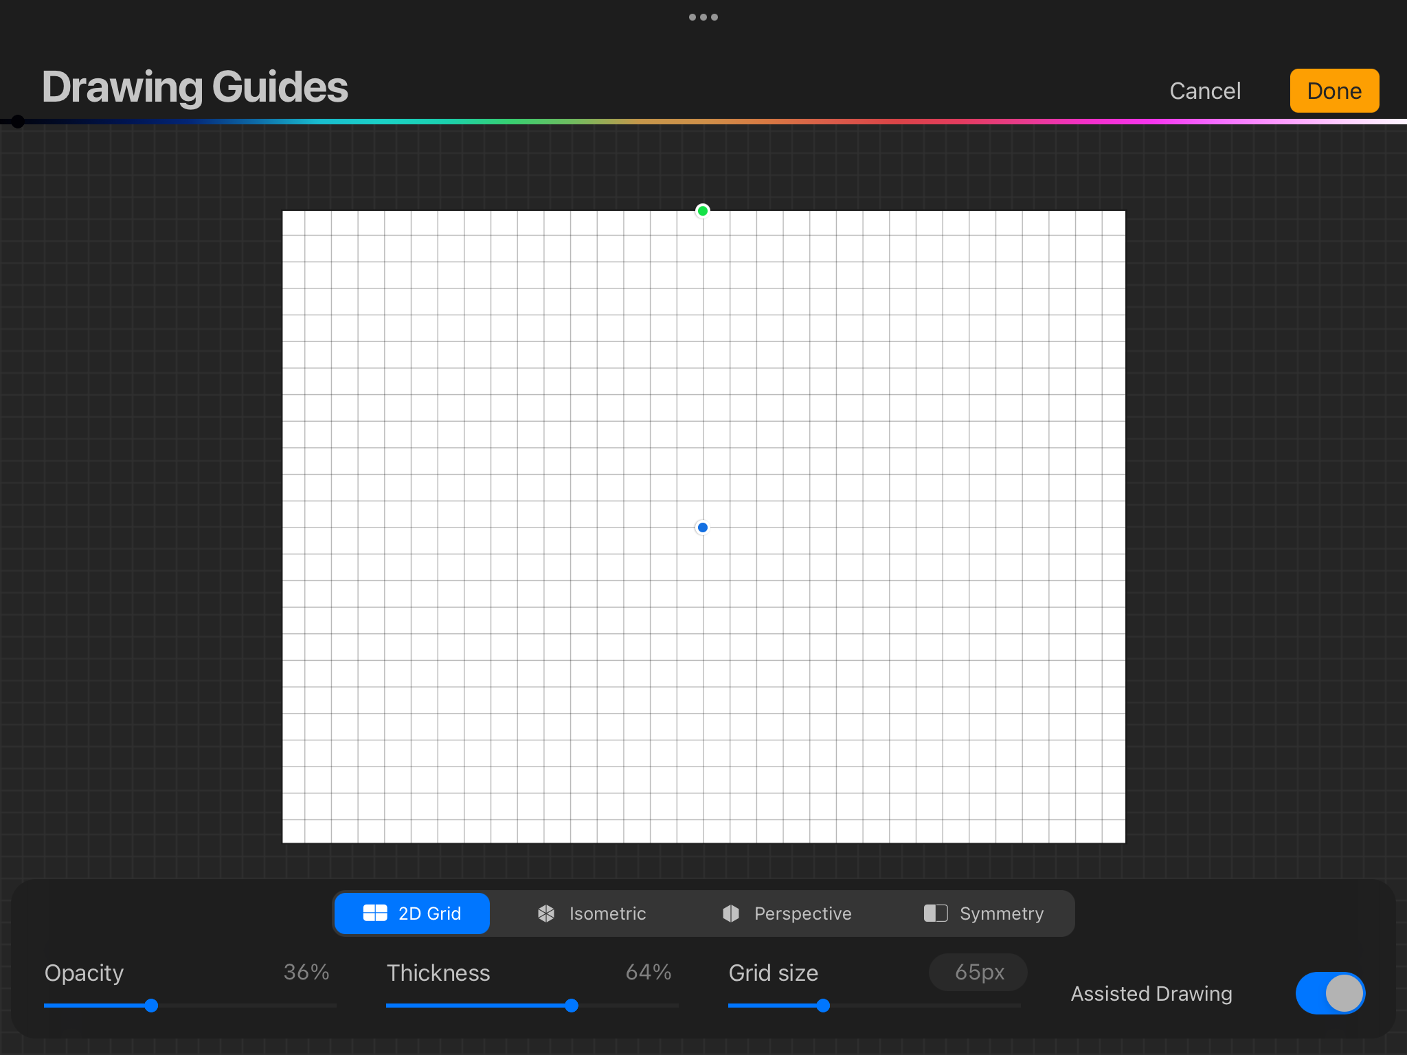The width and height of the screenshot is (1407, 1055).
Task: Click the blue center position node
Action: (702, 527)
